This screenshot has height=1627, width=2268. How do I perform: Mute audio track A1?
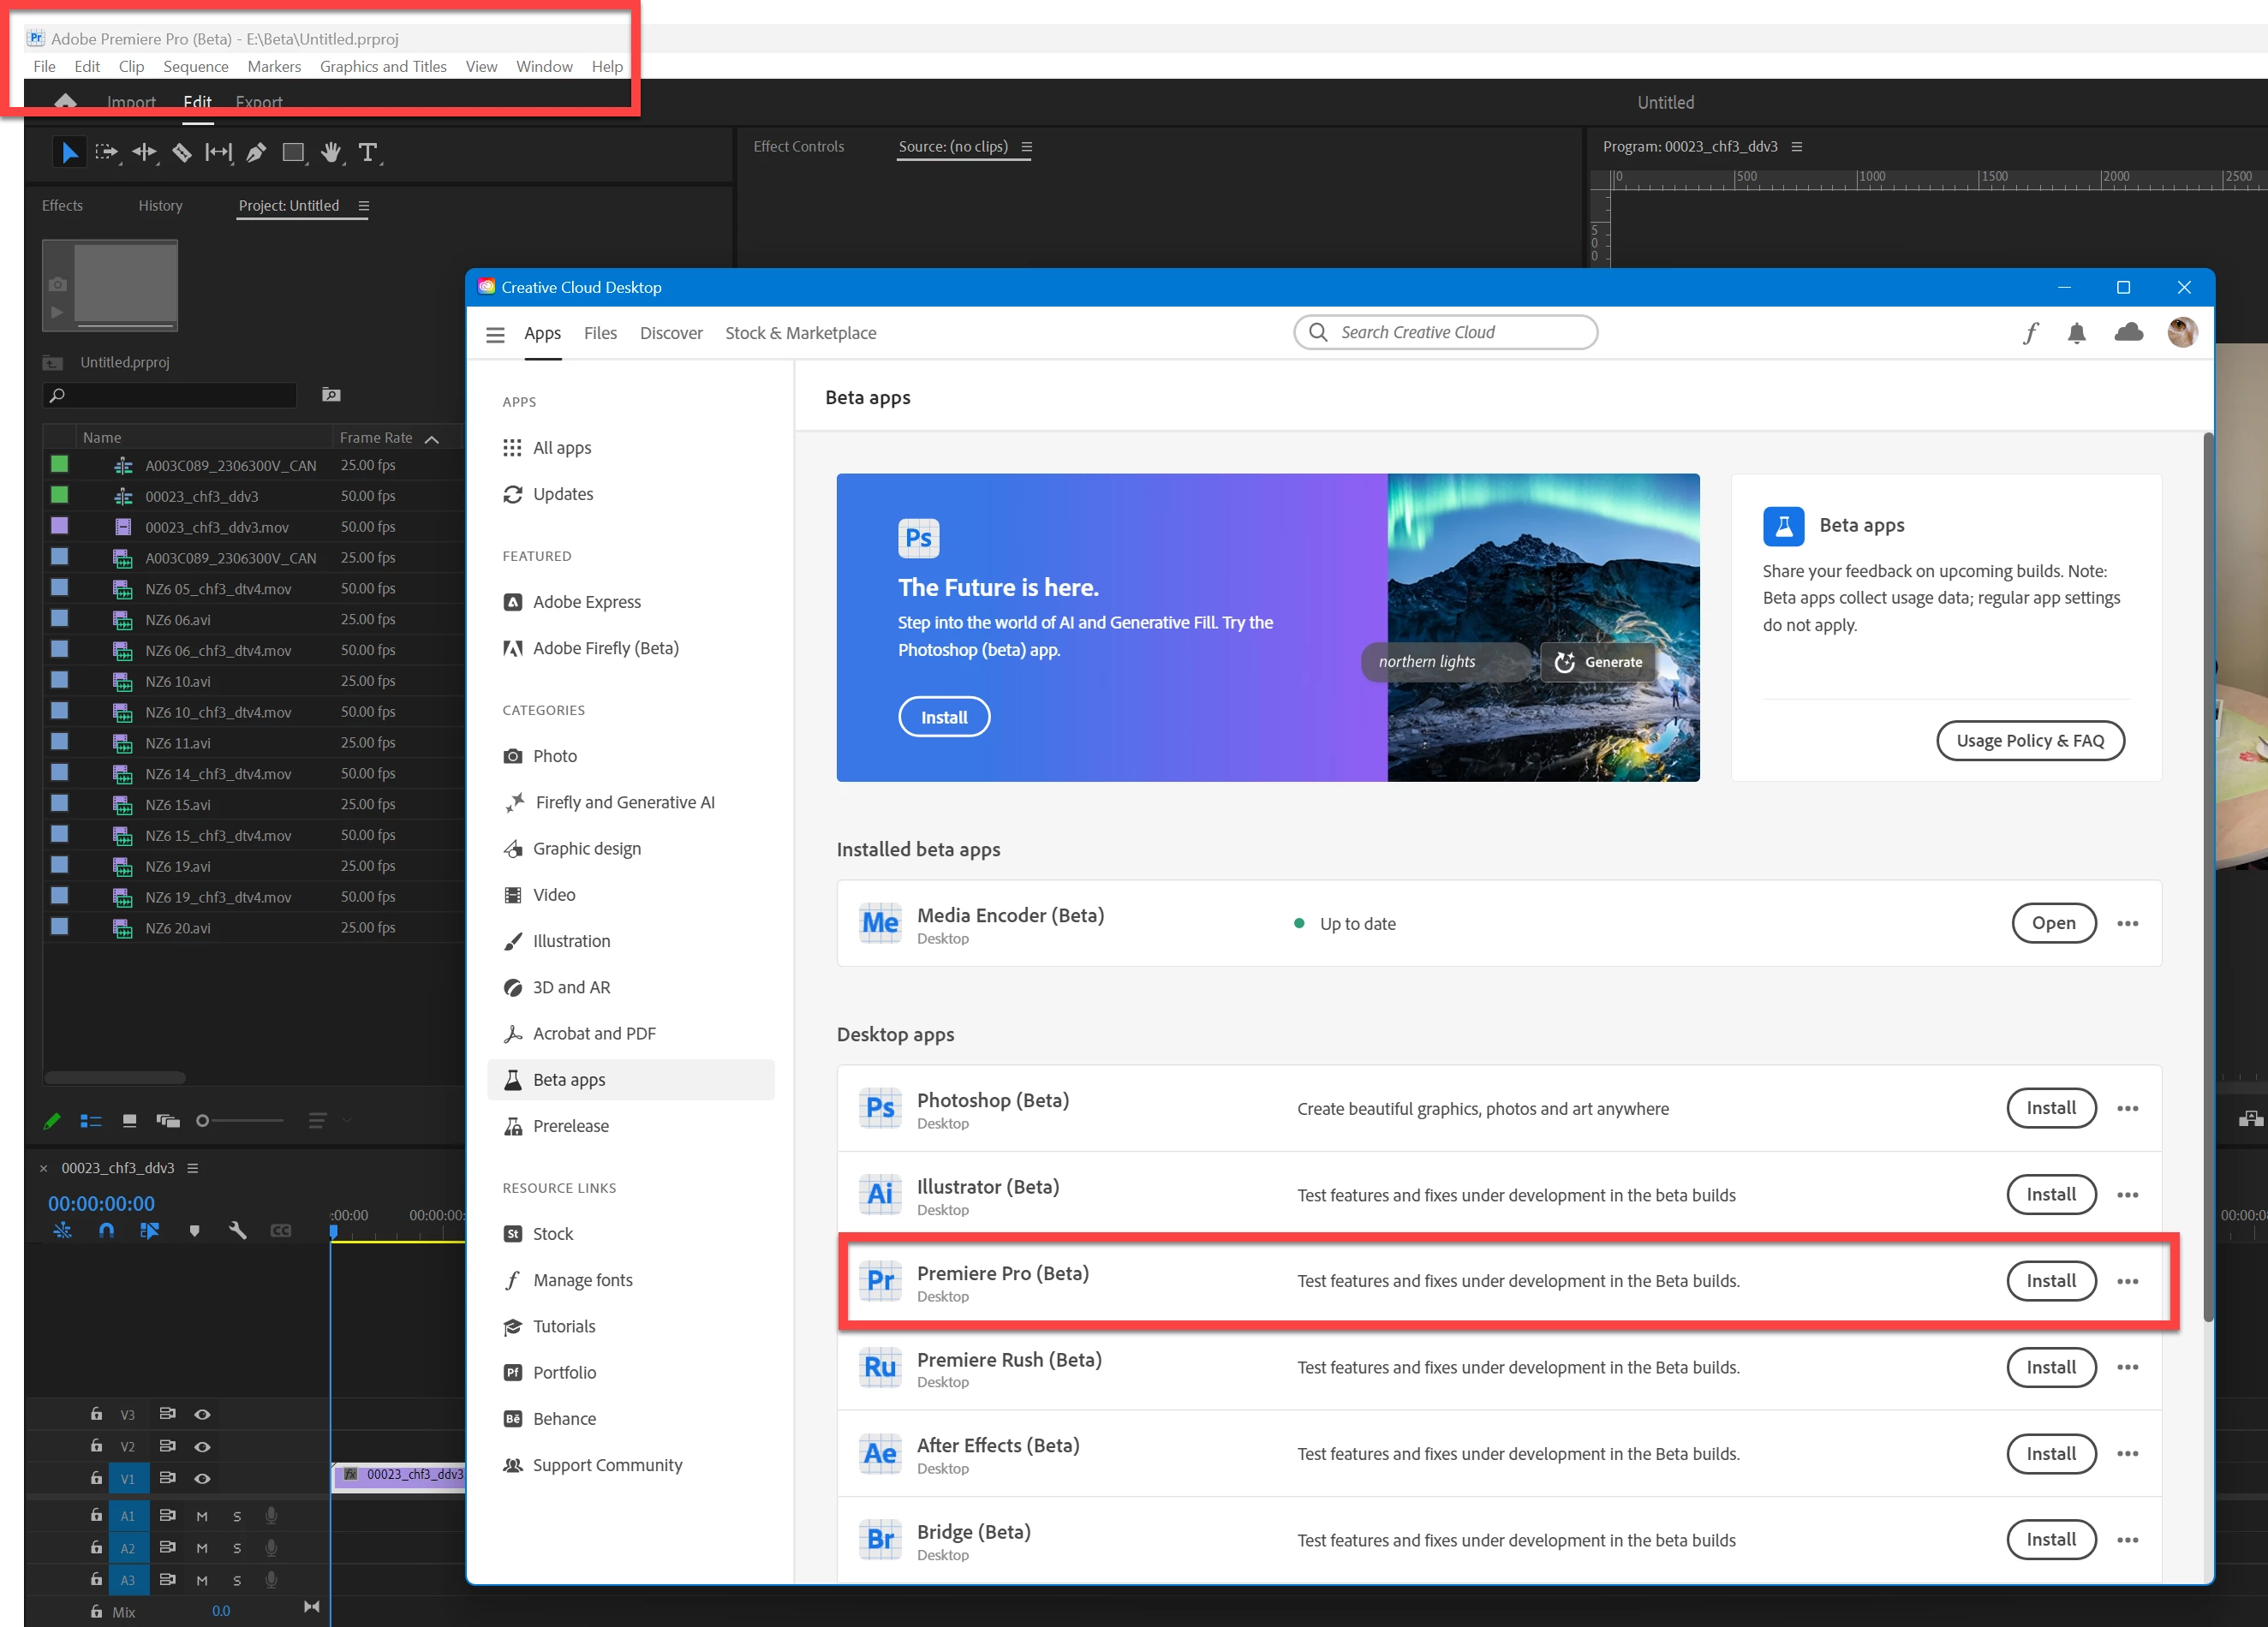click(x=202, y=1516)
